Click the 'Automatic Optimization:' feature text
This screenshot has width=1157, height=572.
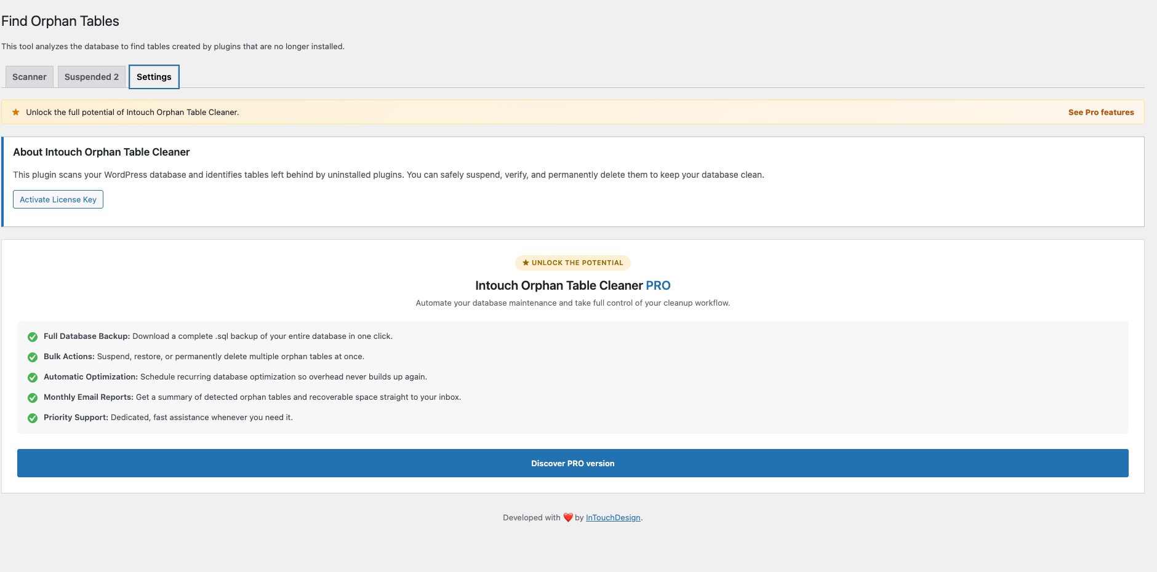click(x=90, y=377)
